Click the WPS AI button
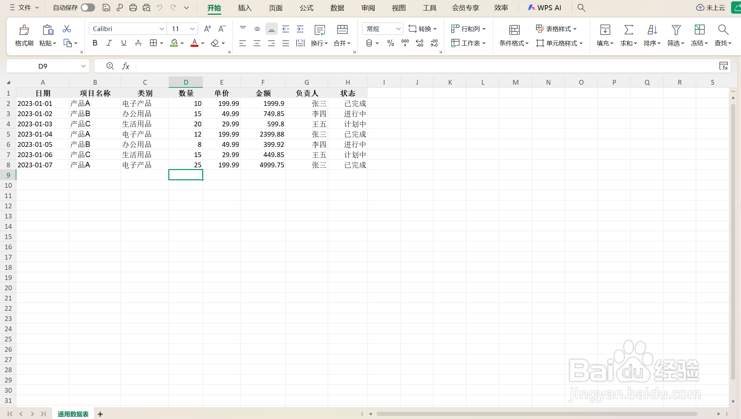 click(544, 8)
